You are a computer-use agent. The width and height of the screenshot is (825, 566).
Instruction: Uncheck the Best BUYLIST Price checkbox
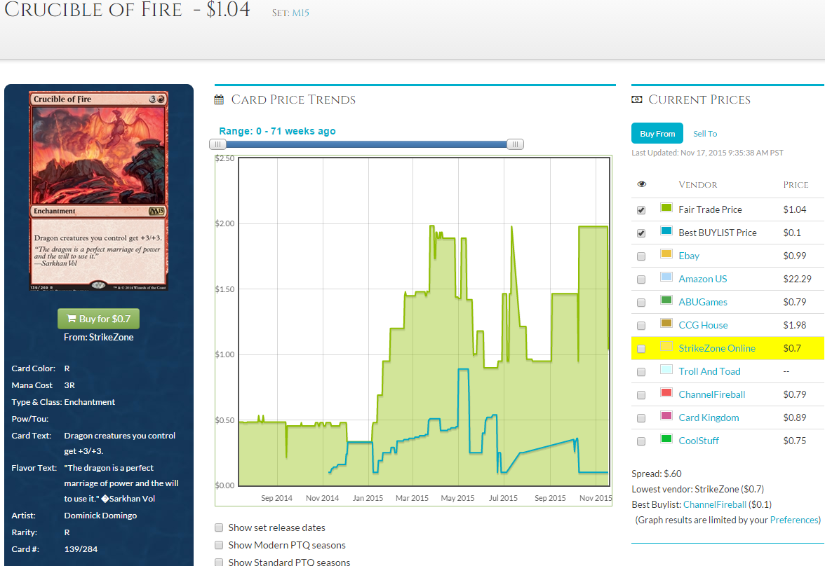[x=641, y=233]
